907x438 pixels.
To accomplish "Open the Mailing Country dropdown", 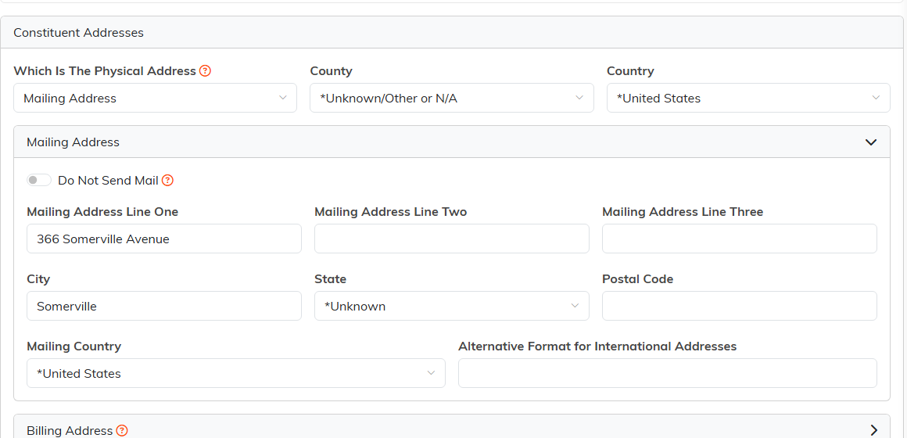I will 236,373.
